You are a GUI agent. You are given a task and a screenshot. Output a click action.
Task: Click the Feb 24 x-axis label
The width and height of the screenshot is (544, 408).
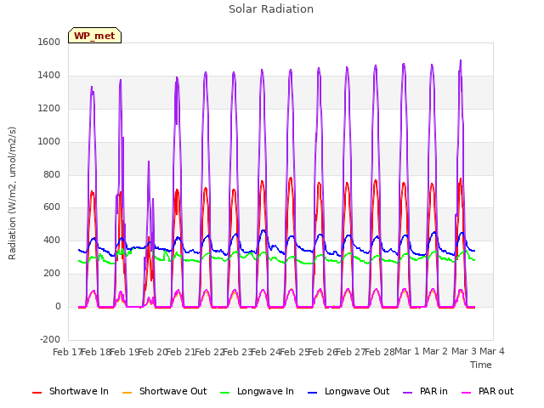[x=265, y=352]
